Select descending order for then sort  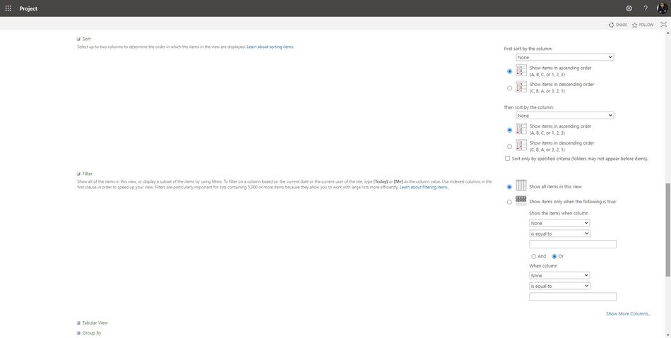(x=509, y=147)
